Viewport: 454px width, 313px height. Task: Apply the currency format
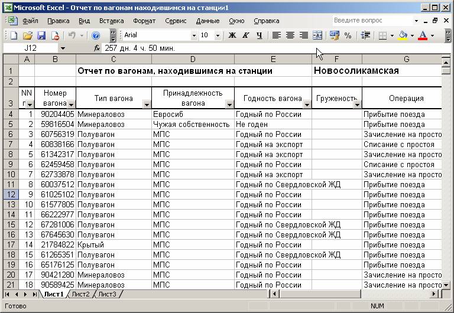[335, 35]
